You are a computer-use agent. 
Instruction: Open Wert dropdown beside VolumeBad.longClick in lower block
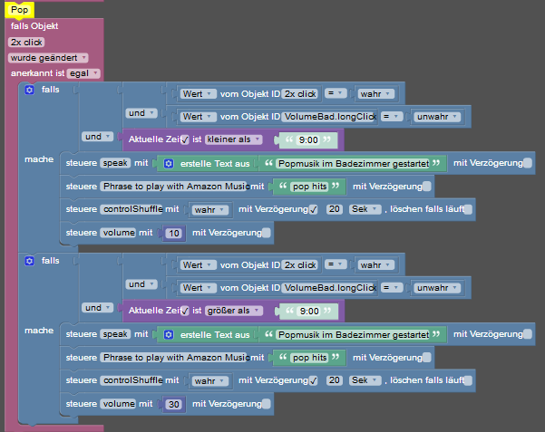(x=198, y=288)
